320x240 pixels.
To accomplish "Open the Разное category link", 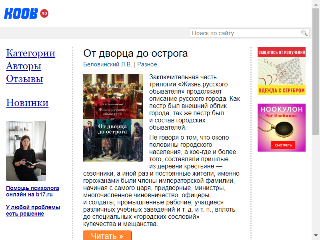I will 147,64.
